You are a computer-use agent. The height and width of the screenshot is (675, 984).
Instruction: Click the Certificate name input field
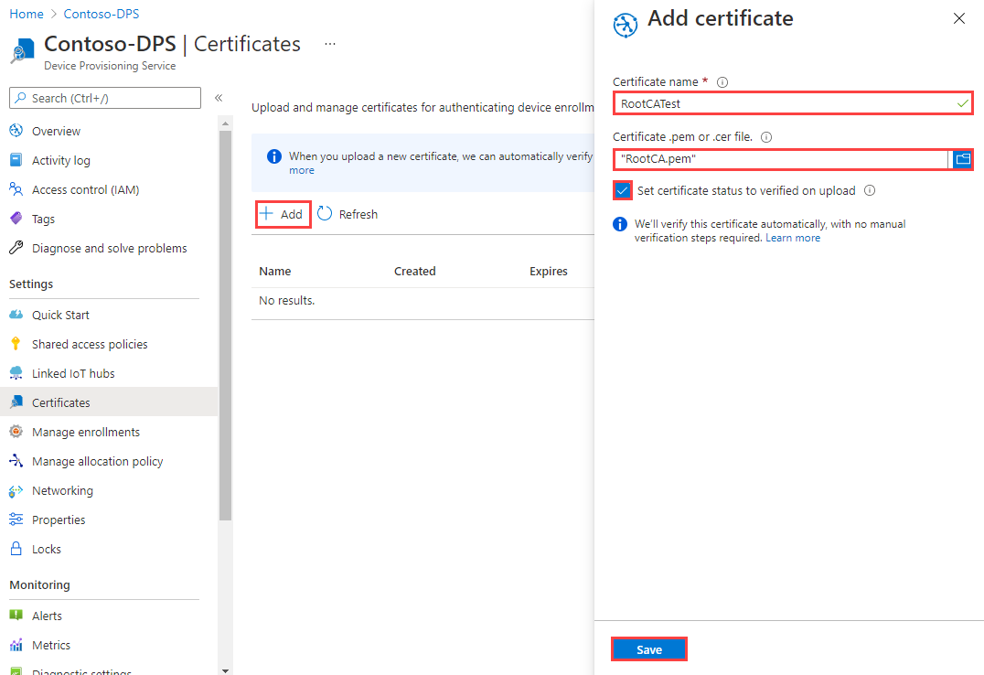point(793,103)
